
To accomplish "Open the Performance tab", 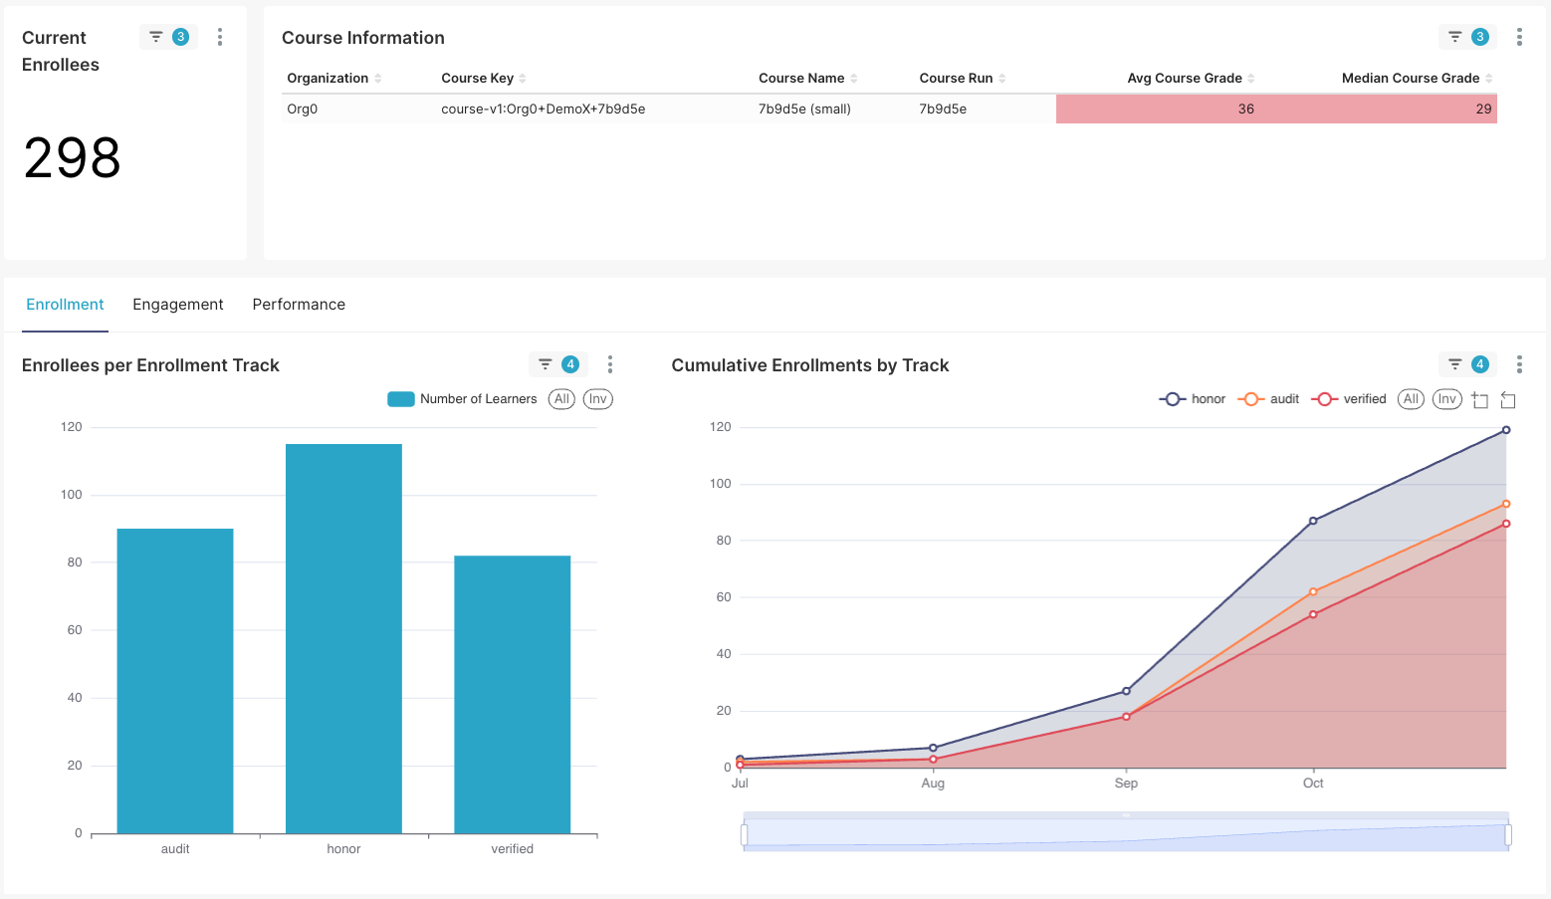I will coord(299,305).
